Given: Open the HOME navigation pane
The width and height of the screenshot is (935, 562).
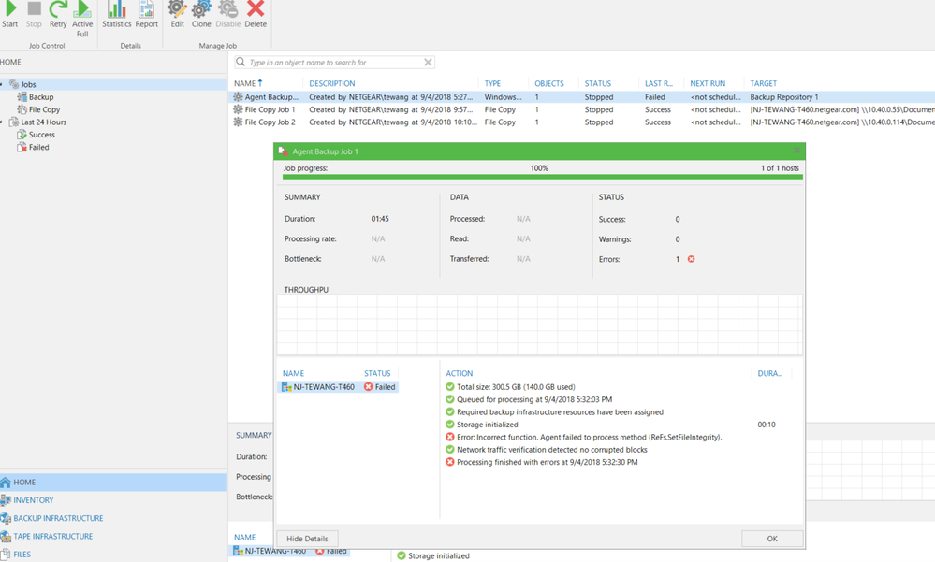Looking at the screenshot, I should click(x=113, y=483).
